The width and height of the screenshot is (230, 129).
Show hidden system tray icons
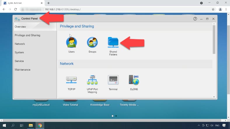tap(199, 125)
